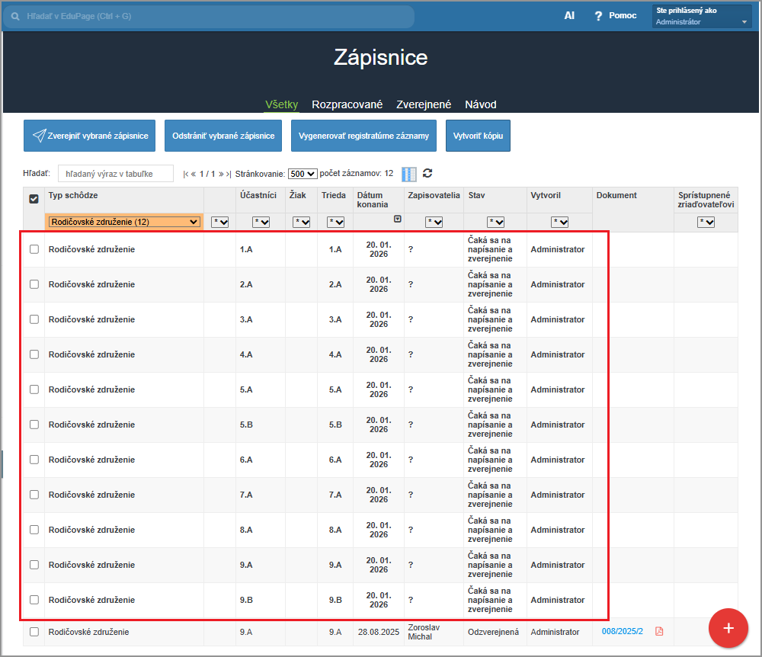The image size is (762, 657).
Task: Toggle the select-all checkbox in table header
Action: tap(34, 199)
